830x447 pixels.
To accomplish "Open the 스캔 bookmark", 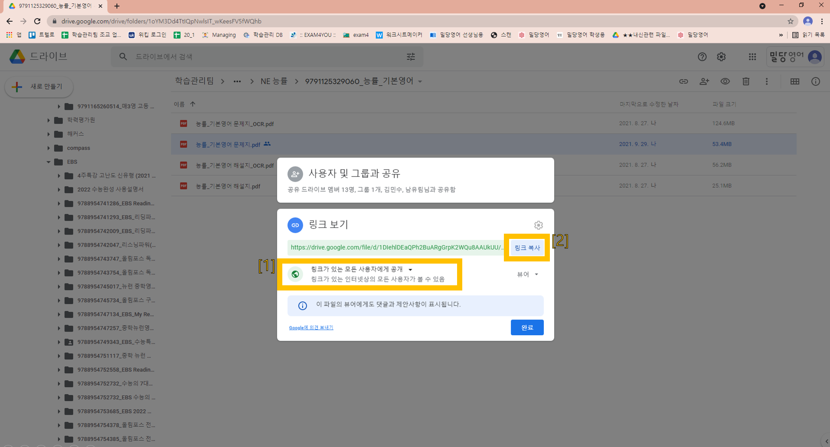I will click(501, 35).
